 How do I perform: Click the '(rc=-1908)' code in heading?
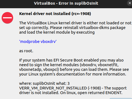pyautogui.click(x=81, y=14)
